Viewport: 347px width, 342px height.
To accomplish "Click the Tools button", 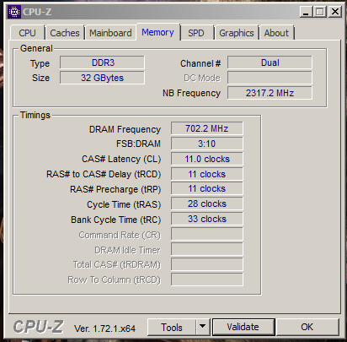I will click(172, 327).
